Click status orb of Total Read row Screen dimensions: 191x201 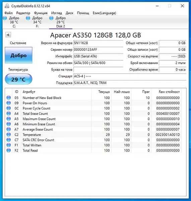click(x=9, y=150)
